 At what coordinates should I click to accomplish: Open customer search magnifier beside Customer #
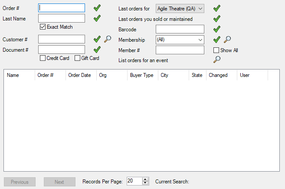(x=108, y=39)
